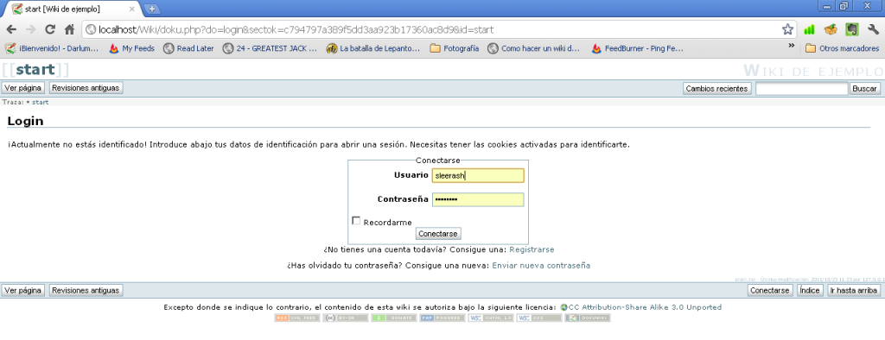The height and width of the screenshot is (340, 885).
Task: Open 24 - GREATEST JACK bookmark
Action: (271, 48)
